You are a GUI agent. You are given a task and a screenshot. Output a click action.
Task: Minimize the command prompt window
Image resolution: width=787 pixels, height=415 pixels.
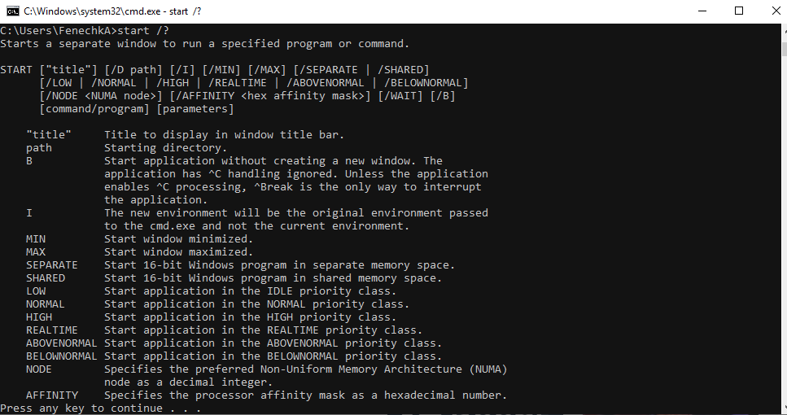[702, 11]
